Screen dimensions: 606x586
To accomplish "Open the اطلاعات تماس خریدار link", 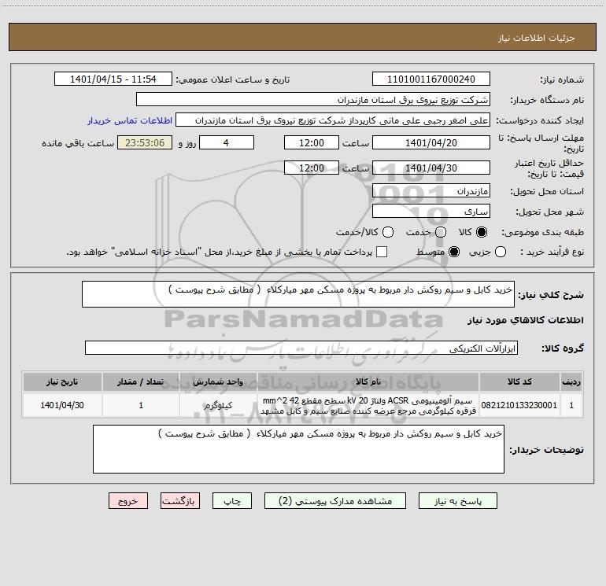I will [x=130, y=120].
